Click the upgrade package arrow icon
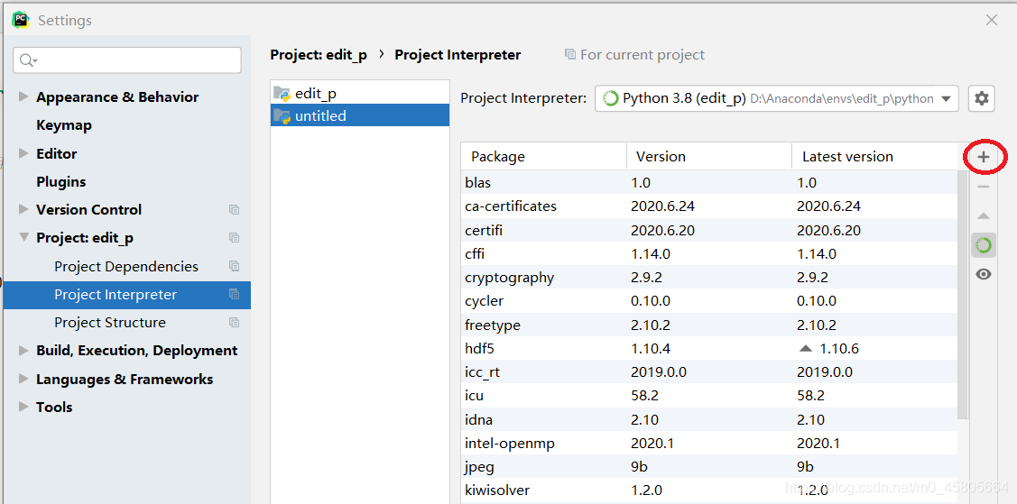Image resolution: width=1017 pixels, height=504 pixels. click(x=984, y=216)
